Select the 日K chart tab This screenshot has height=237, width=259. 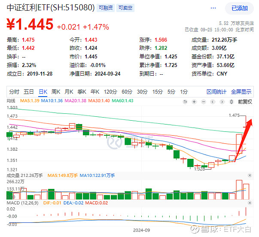43,91
